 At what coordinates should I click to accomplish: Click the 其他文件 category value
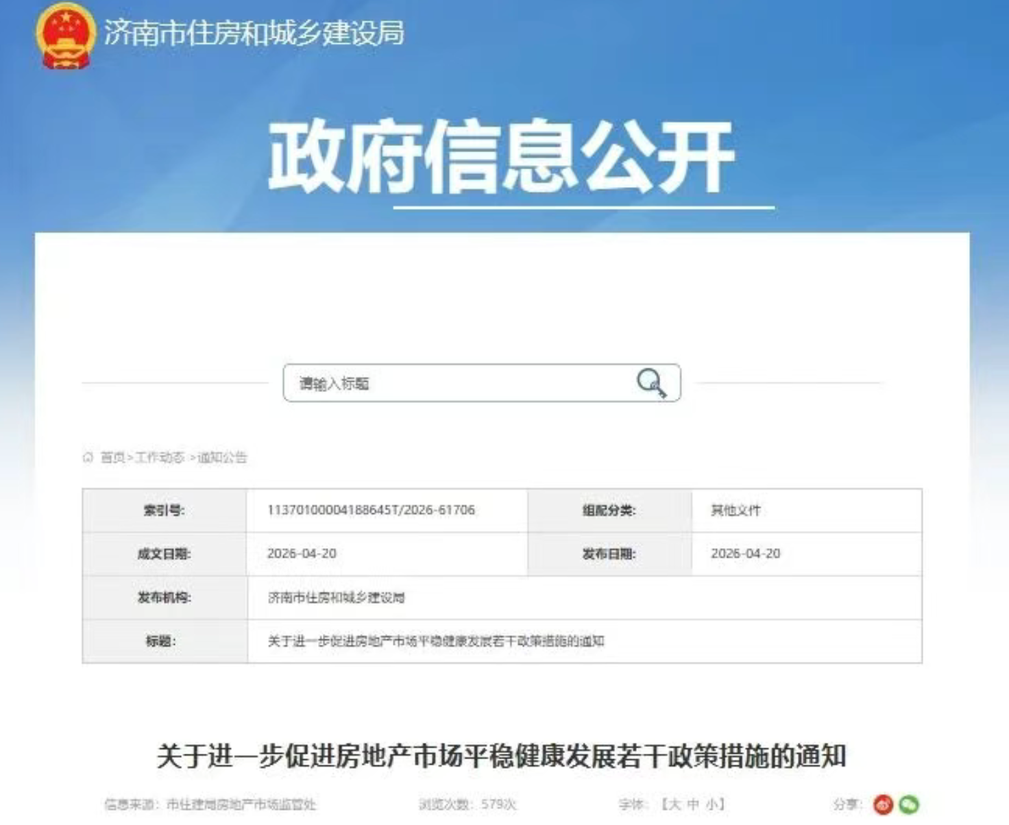pos(736,510)
